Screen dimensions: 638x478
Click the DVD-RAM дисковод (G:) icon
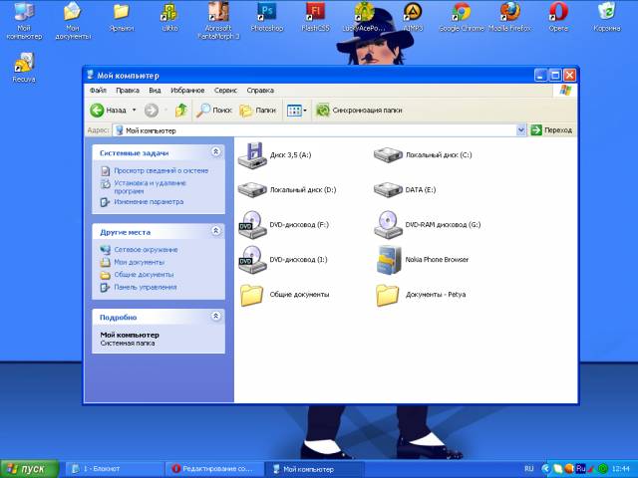pyautogui.click(x=387, y=225)
